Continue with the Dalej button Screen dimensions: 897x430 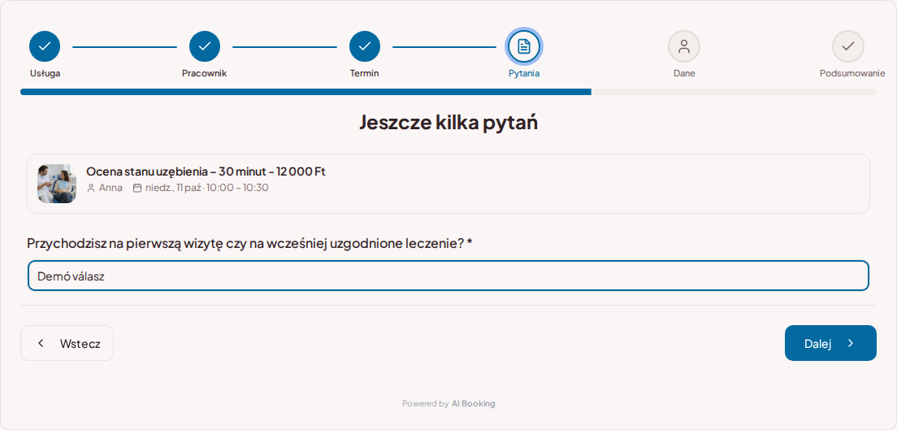pyautogui.click(x=830, y=343)
